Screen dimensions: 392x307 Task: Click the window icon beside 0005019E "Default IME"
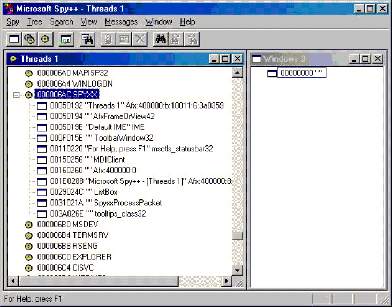[42, 127]
